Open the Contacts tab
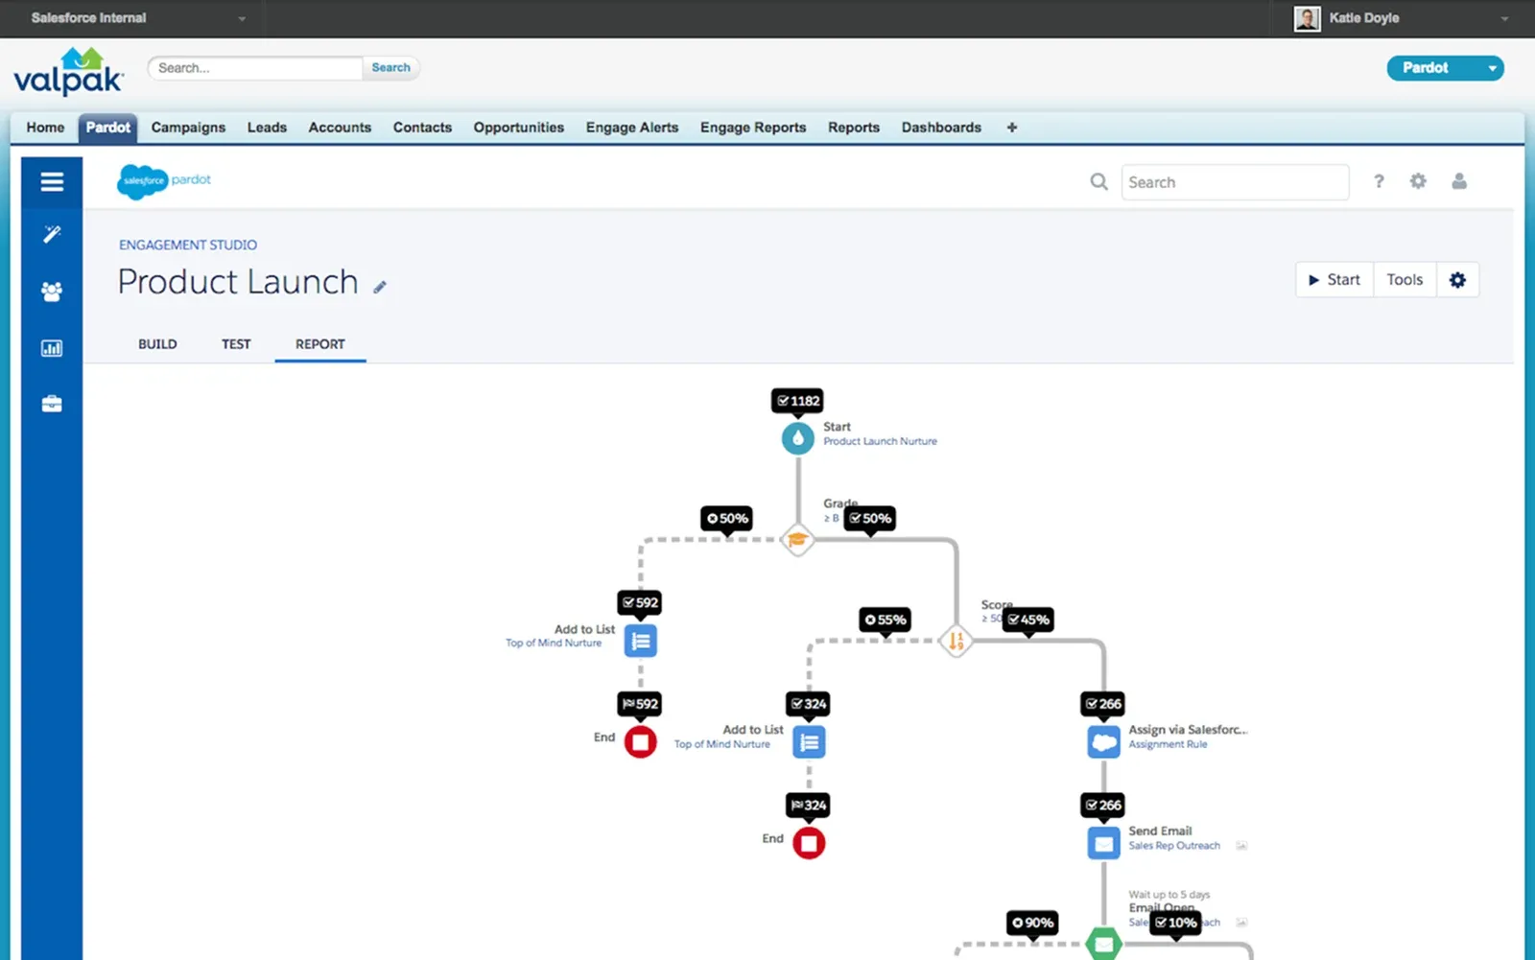Image resolution: width=1535 pixels, height=960 pixels. (422, 128)
